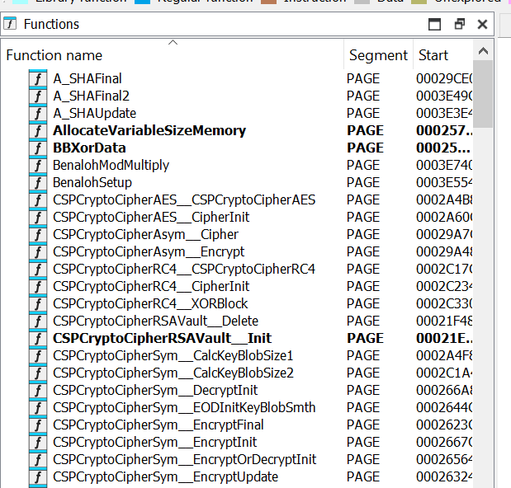Screen dimensions: 511x488
Task: Click the icon beside CSPCryptoCipherAsym___Encrypt
Action: click(x=38, y=252)
